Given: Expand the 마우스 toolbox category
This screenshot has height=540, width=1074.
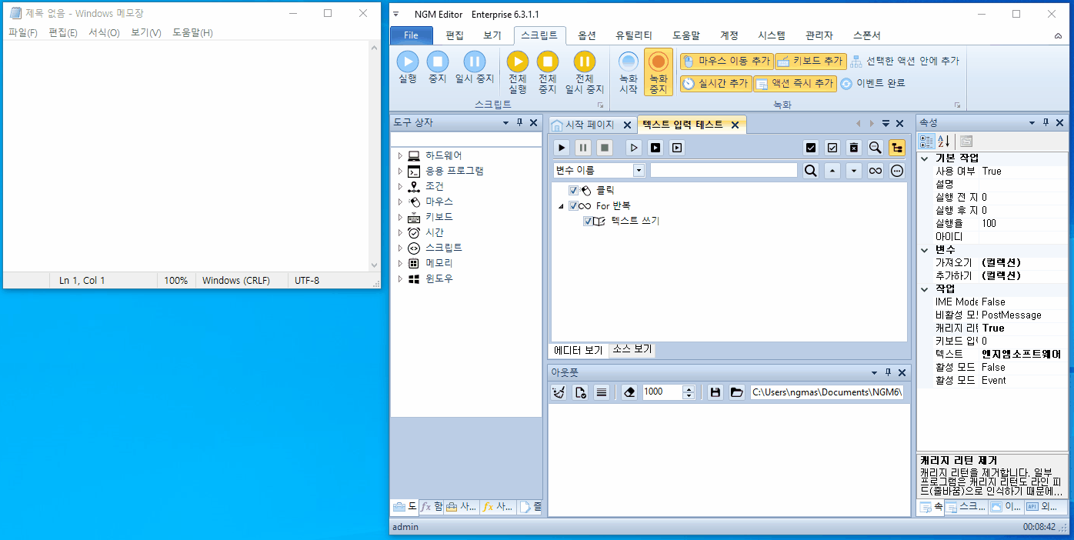Looking at the screenshot, I should tap(400, 202).
